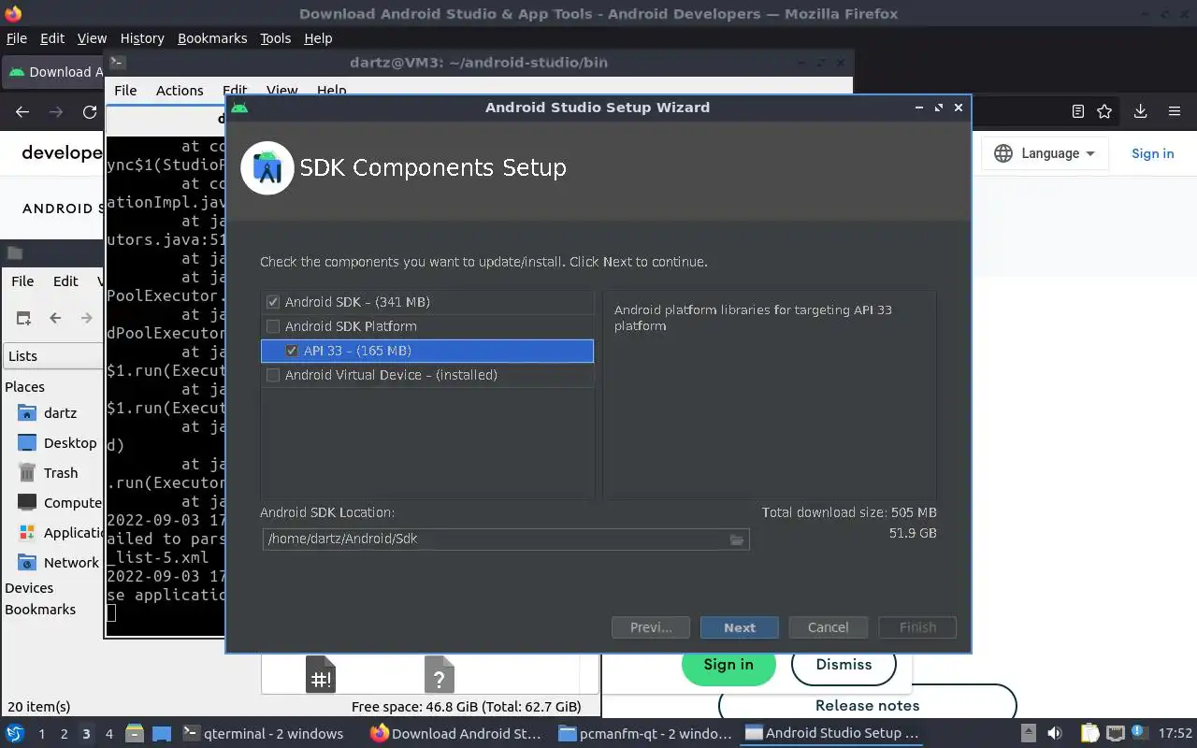
Task: Switch to workspace 2
Action: tap(64, 734)
